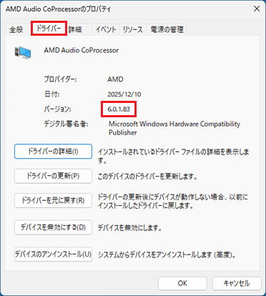266x296 pixels.
Task: Open the リソース tab
Action: pos(132,30)
